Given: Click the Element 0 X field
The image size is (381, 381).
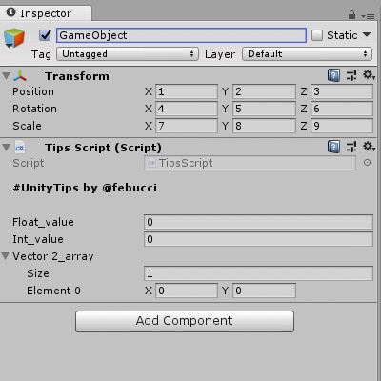Looking at the screenshot, I should point(187,291).
